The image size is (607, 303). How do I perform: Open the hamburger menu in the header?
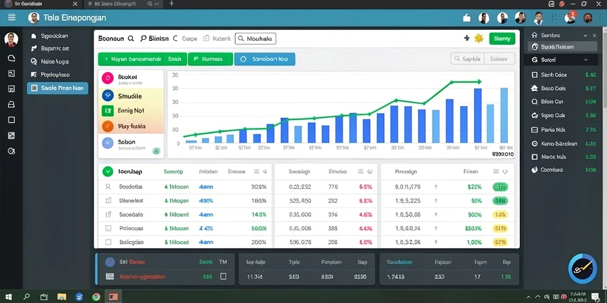[12, 17]
